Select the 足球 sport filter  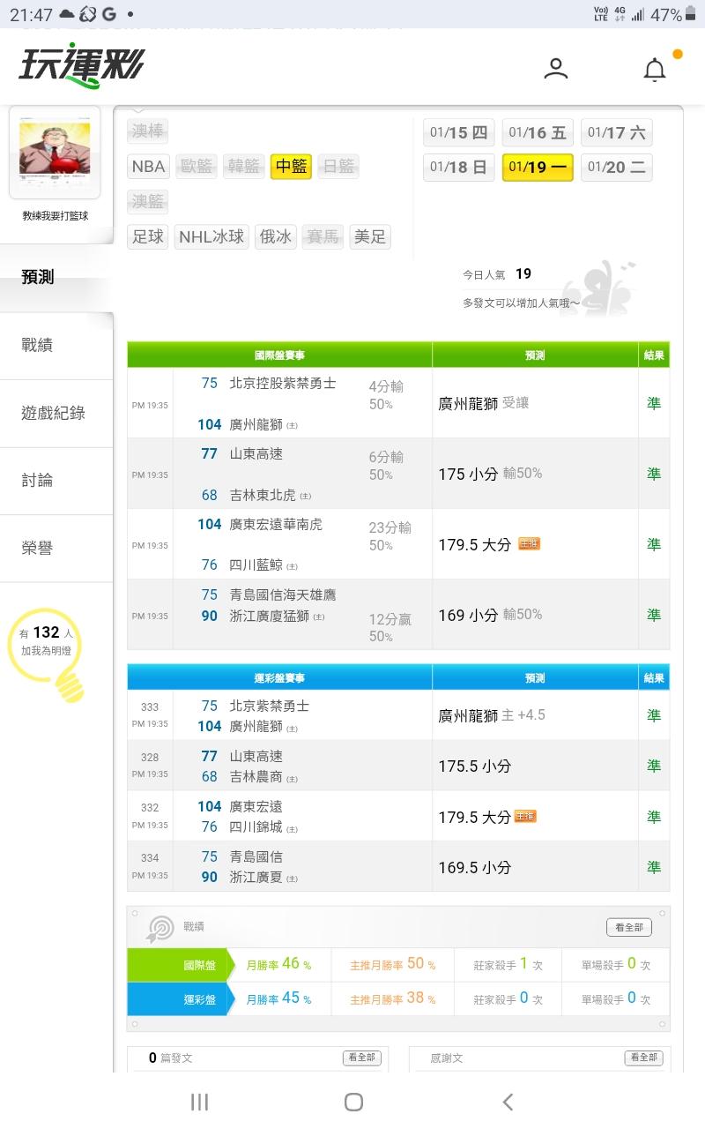coord(148,236)
